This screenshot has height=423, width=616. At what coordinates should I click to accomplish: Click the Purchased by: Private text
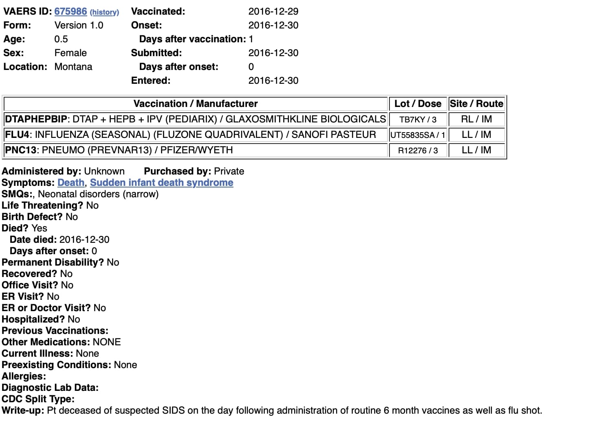point(194,171)
